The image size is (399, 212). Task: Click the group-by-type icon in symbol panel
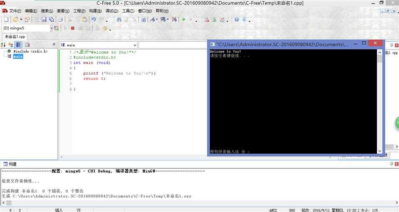point(10,45)
